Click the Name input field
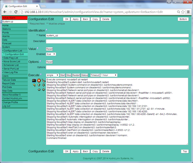193x163 pixels. point(117,35)
